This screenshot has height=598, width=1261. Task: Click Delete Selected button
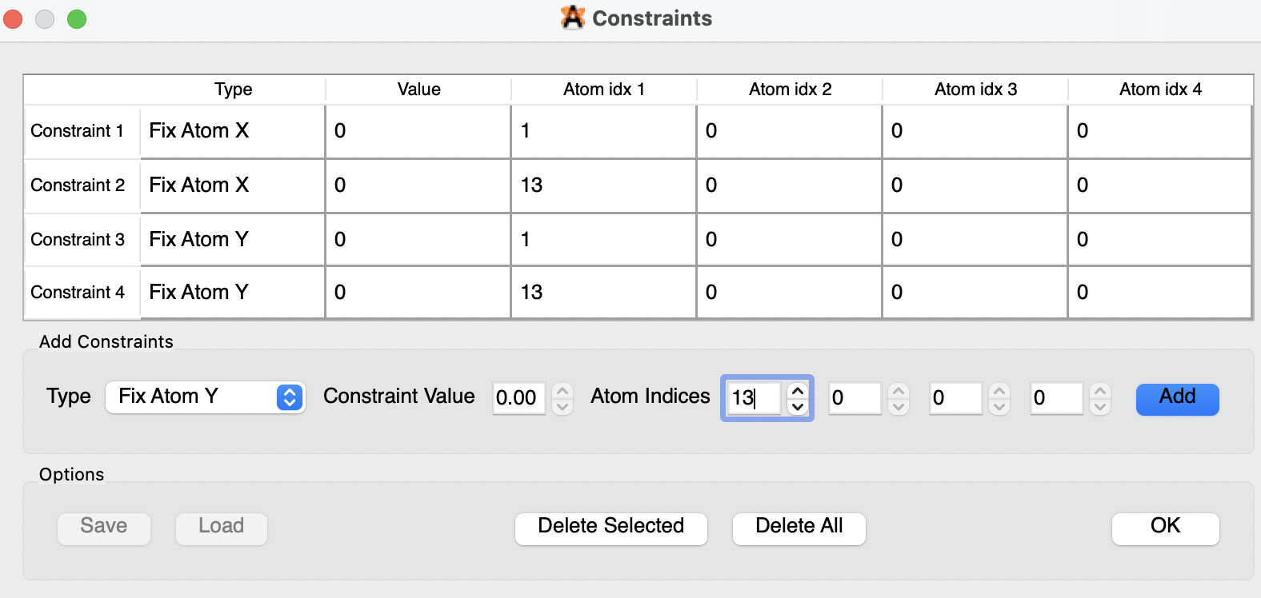pos(610,528)
